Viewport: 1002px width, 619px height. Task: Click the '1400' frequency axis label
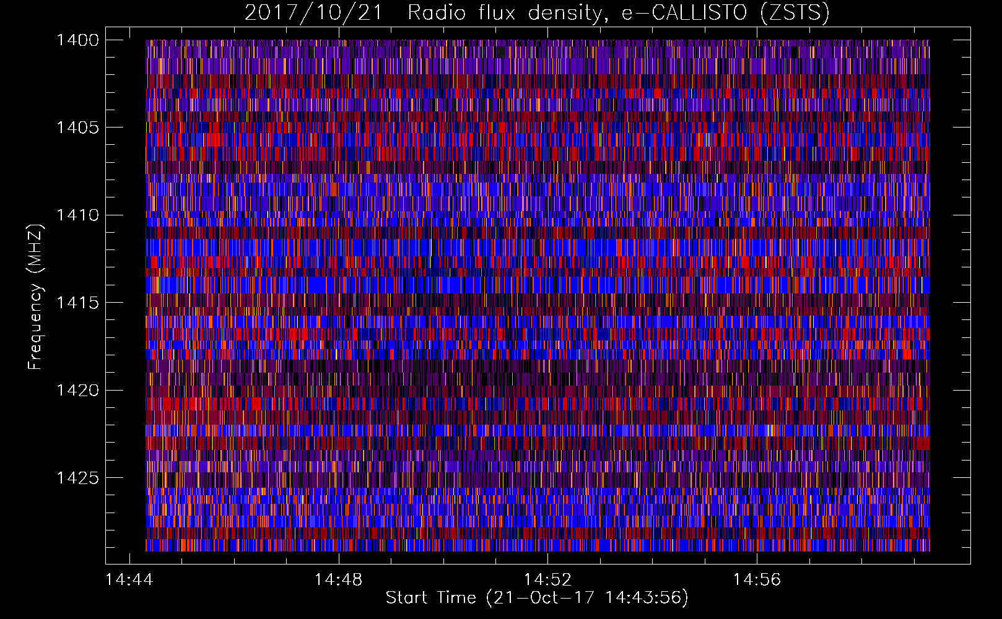click(x=77, y=40)
